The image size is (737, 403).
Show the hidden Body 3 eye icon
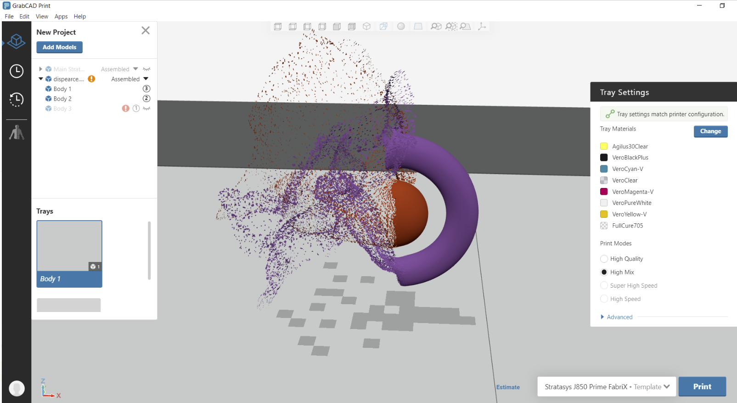[x=146, y=108]
